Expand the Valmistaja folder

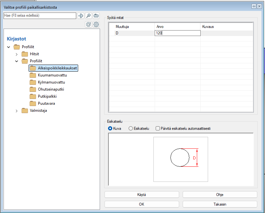click(17, 111)
